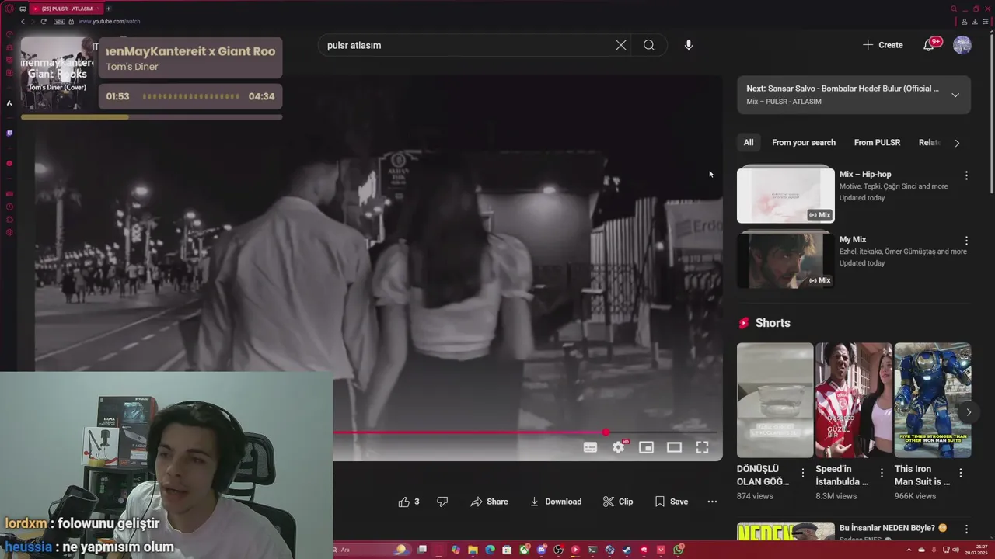Click the Share button

[x=490, y=502]
